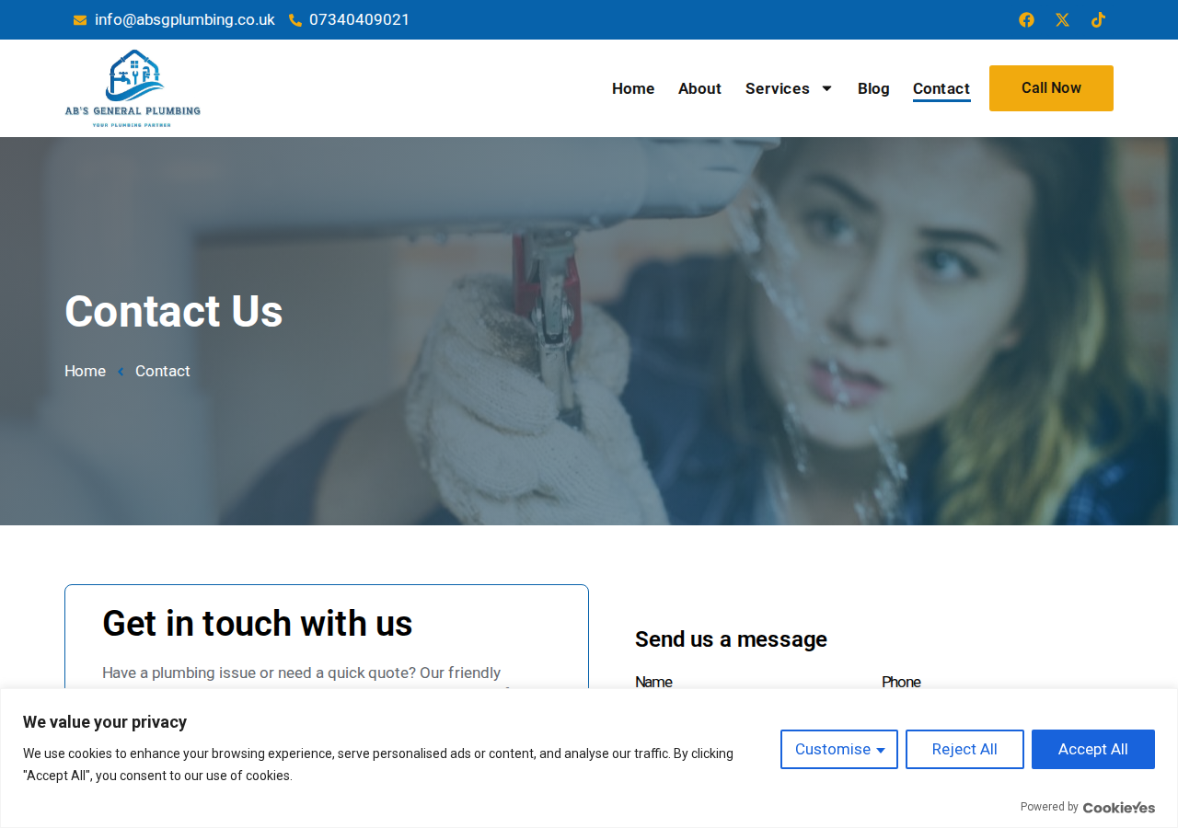The height and width of the screenshot is (828, 1178).
Task: Expand the Services menu arrow
Action: point(826,88)
